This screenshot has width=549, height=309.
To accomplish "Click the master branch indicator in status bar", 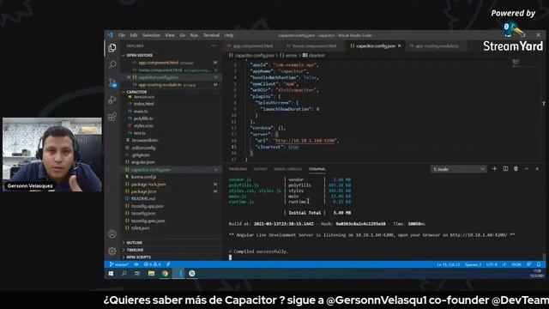I will tap(118, 264).
